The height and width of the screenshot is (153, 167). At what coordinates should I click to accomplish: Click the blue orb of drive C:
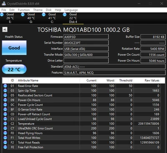(x=44, y=15)
